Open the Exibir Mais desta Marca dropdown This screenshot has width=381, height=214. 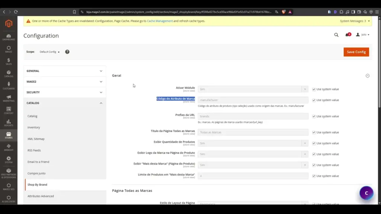pyautogui.click(x=253, y=165)
